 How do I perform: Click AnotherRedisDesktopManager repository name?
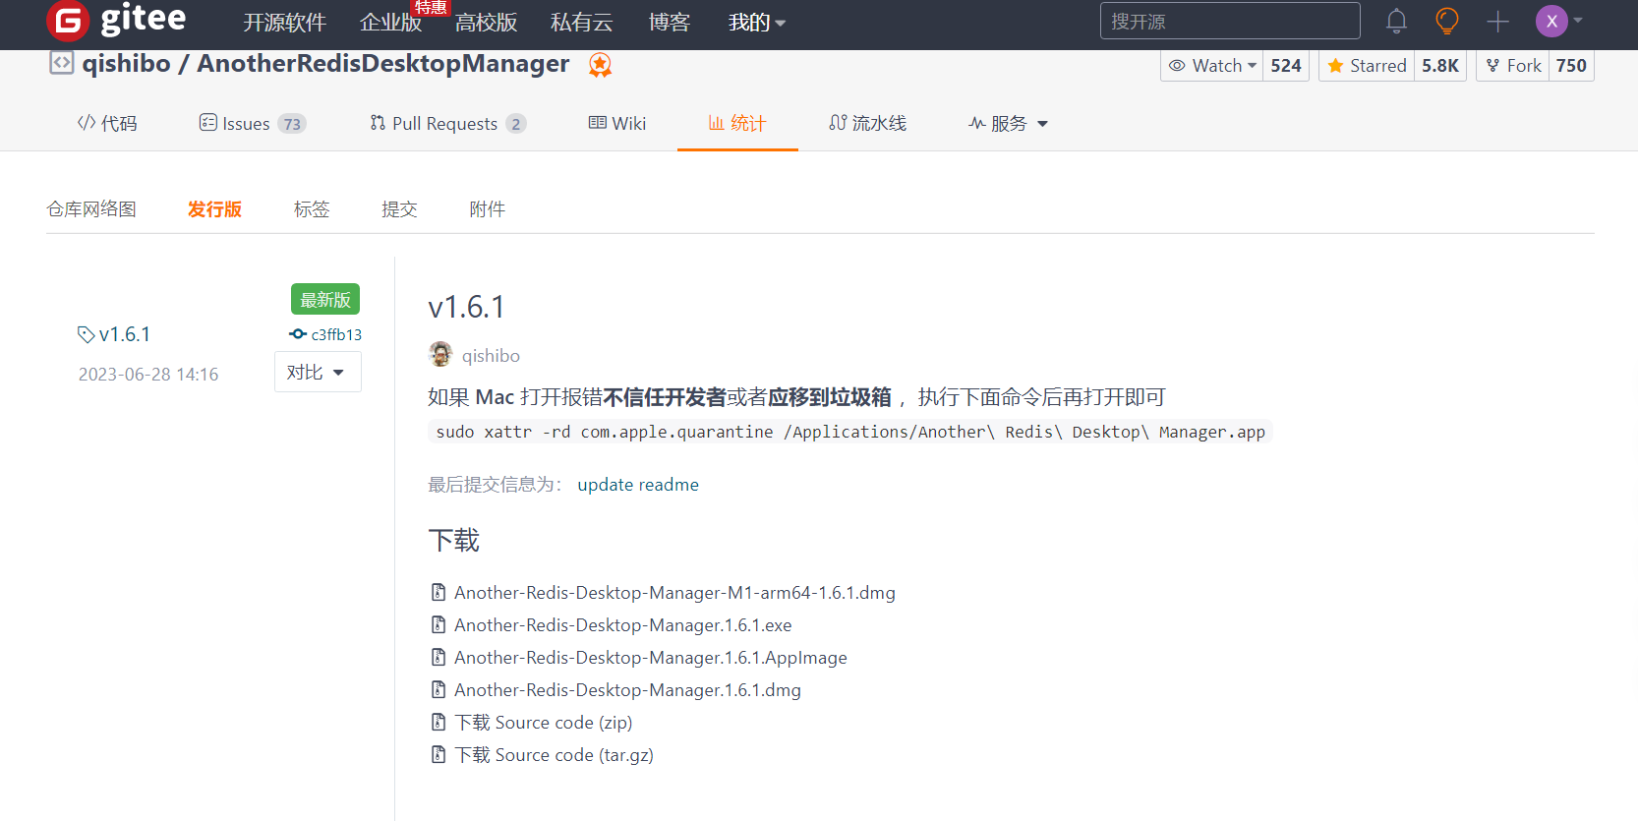click(383, 63)
